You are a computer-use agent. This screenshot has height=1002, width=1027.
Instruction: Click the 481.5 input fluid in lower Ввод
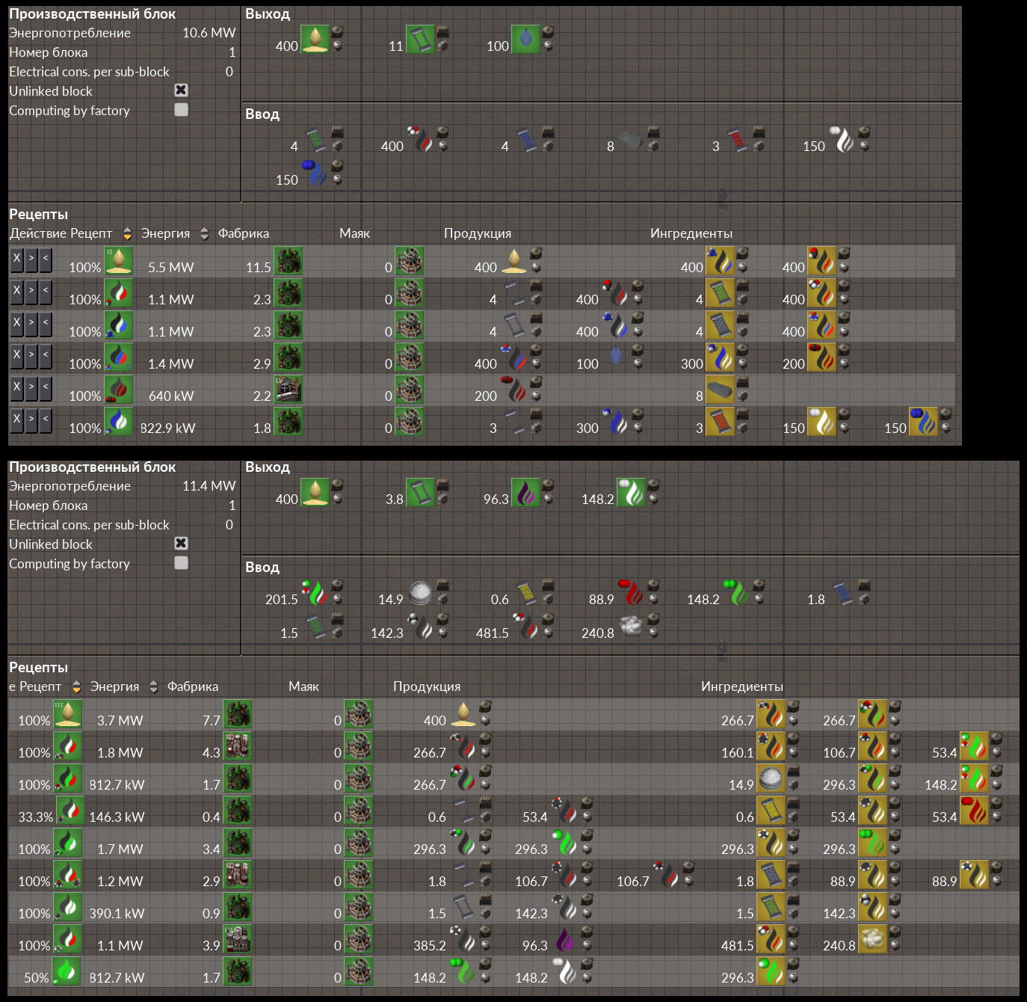pos(525,627)
